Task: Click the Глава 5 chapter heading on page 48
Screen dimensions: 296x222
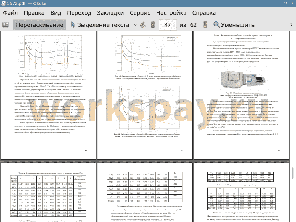Action: pos(243,35)
